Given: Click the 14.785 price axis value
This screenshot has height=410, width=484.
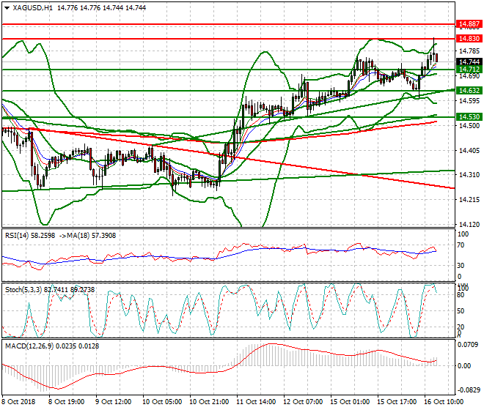Looking at the screenshot, I should [469, 51].
